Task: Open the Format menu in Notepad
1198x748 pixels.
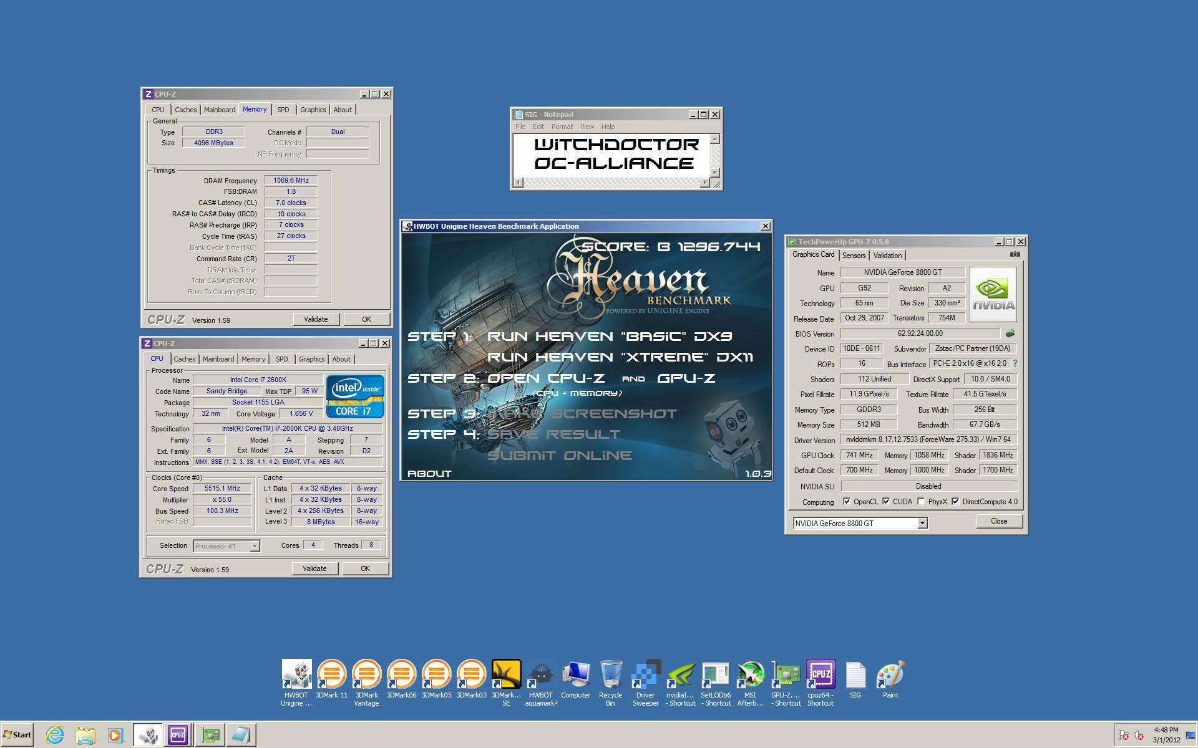Action: pos(562,127)
